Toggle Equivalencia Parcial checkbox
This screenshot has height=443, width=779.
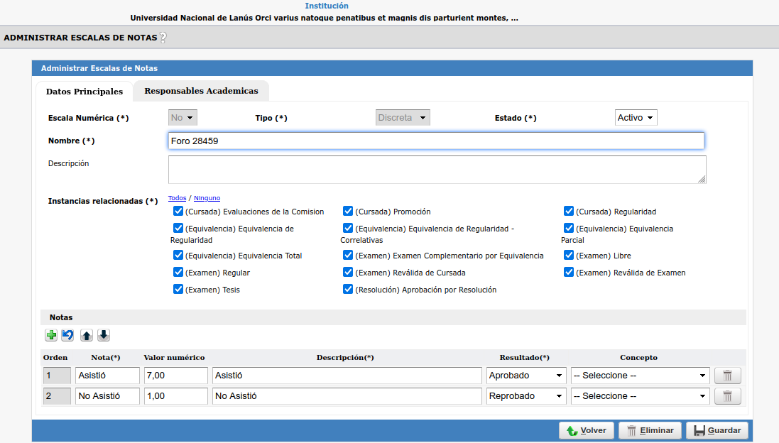pos(569,228)
